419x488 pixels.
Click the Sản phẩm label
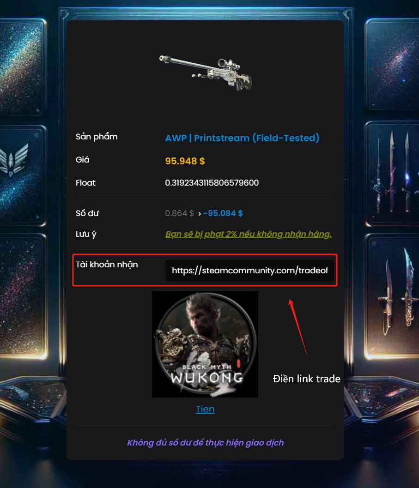tap(97, 137)
